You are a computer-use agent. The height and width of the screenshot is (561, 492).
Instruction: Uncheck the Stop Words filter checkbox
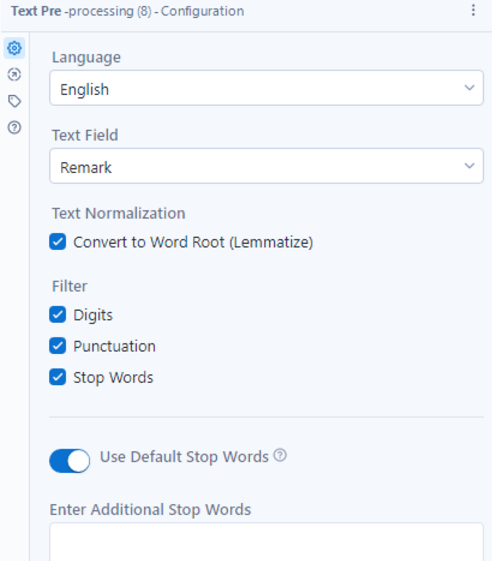pos(57,377)
